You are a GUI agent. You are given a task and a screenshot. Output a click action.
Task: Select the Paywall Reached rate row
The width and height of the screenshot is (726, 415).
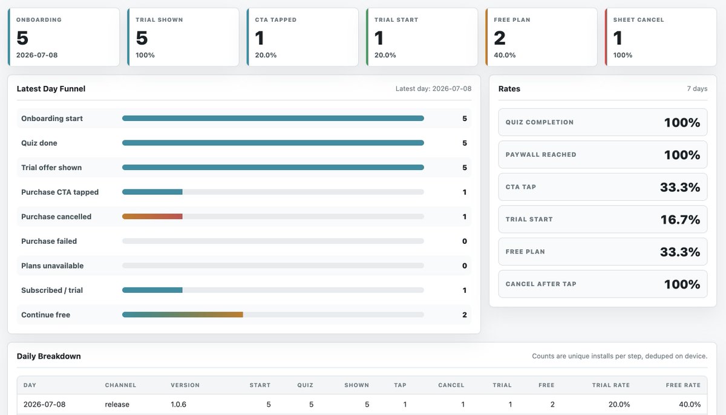coord(603,155)
